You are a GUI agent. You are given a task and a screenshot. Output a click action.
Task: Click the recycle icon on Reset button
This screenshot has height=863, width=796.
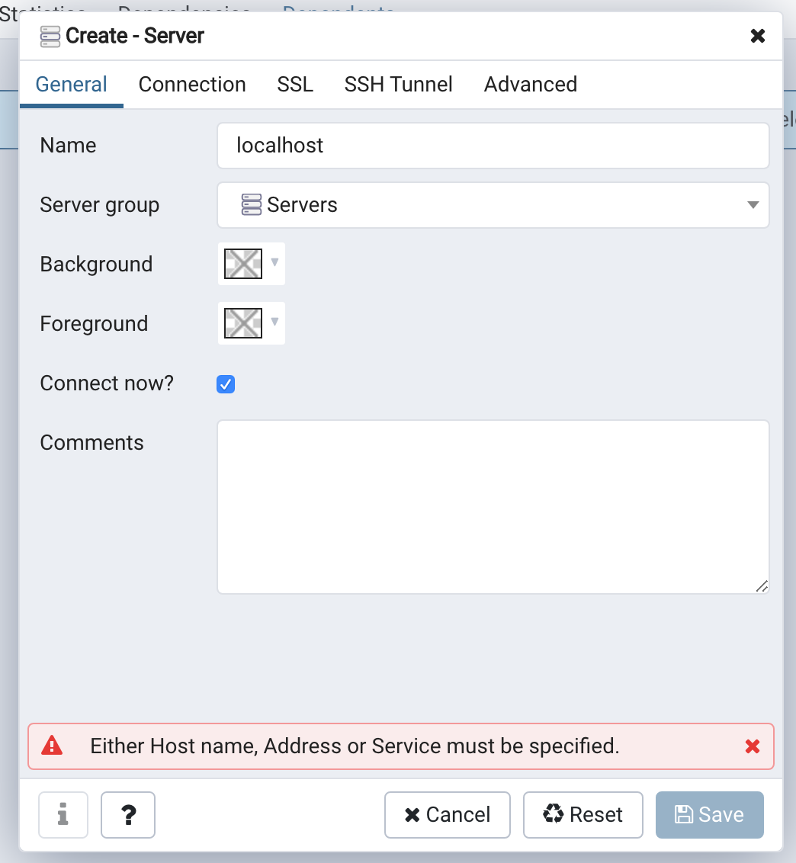coord(552,815)
